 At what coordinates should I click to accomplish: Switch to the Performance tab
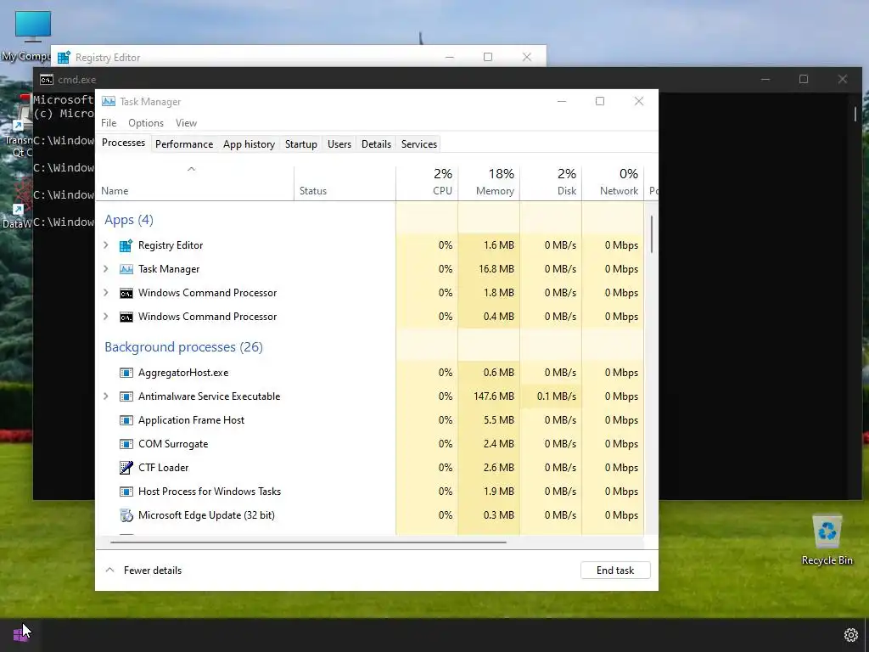[x=184, y=144]
